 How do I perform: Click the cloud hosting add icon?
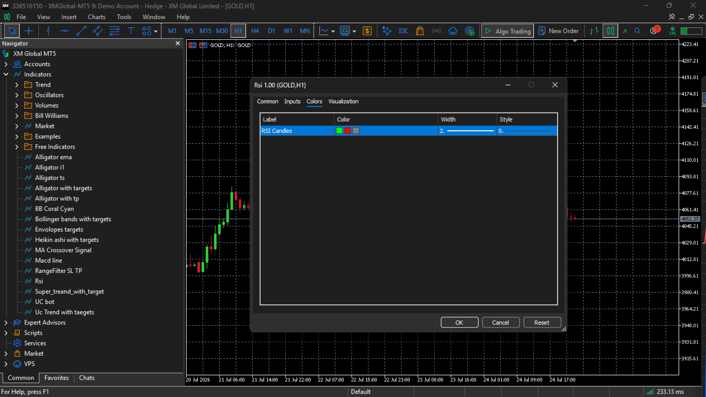pos(469,31)
